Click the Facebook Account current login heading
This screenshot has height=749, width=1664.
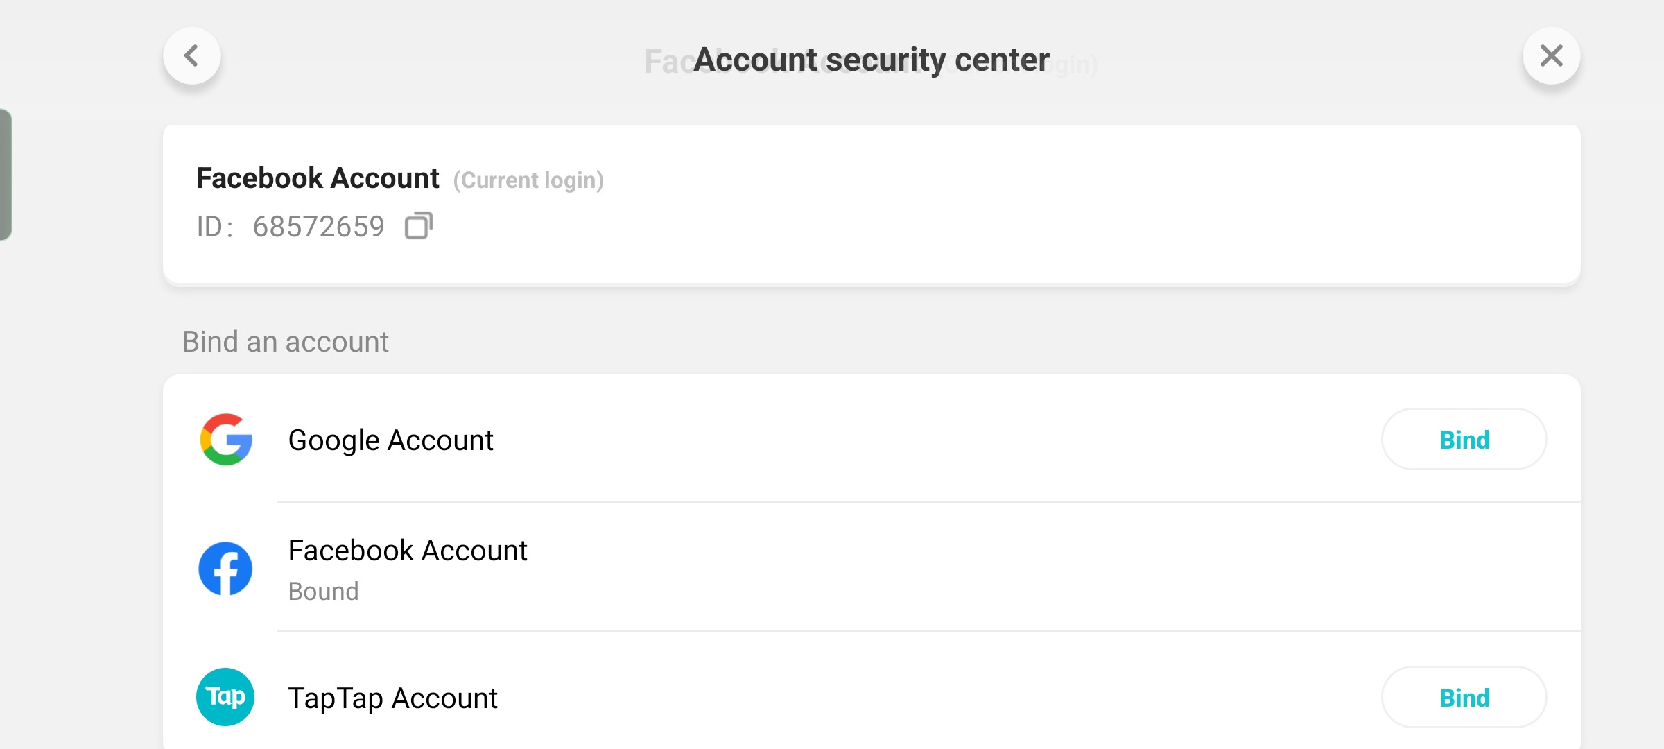[318, 178]
